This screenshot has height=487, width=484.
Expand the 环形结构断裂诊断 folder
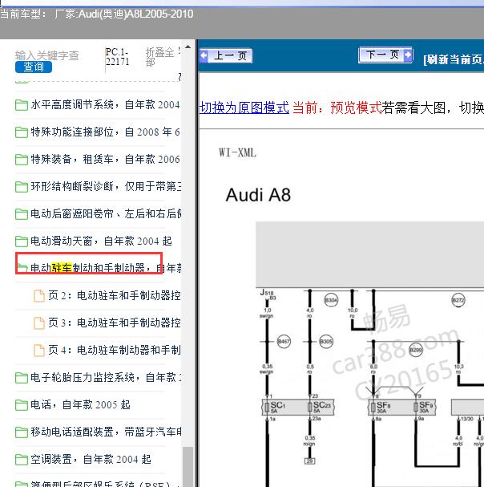click(x=22, y=187)
